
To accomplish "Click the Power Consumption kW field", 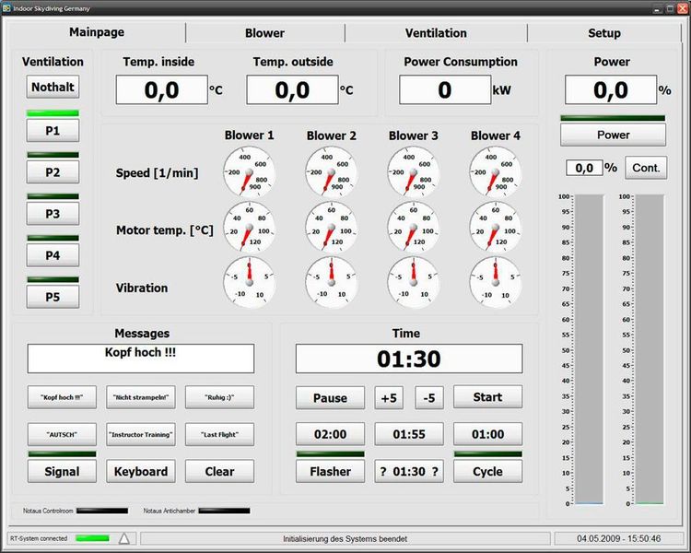I will click(445, 90).
